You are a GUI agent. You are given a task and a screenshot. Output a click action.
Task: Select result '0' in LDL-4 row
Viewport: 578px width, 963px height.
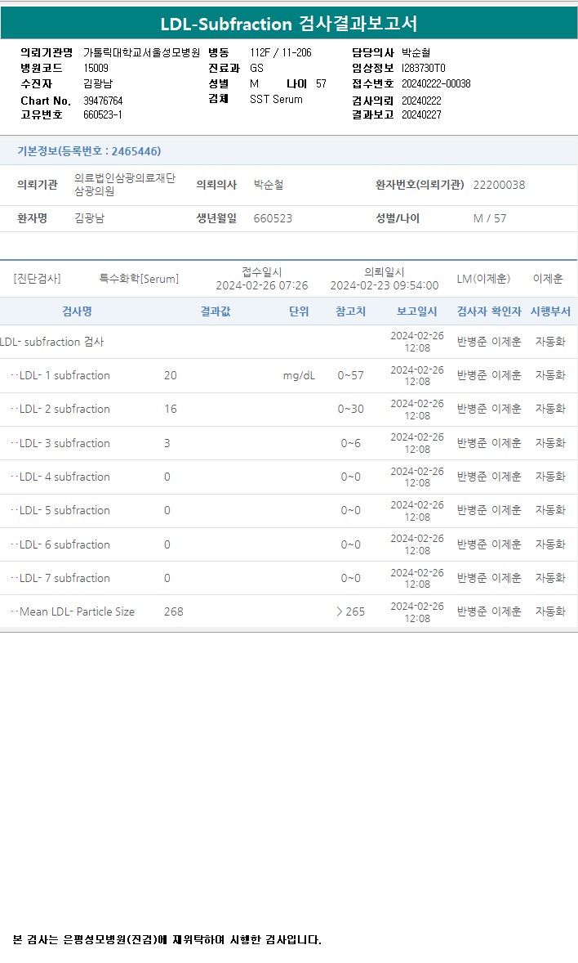pos(167,477)
